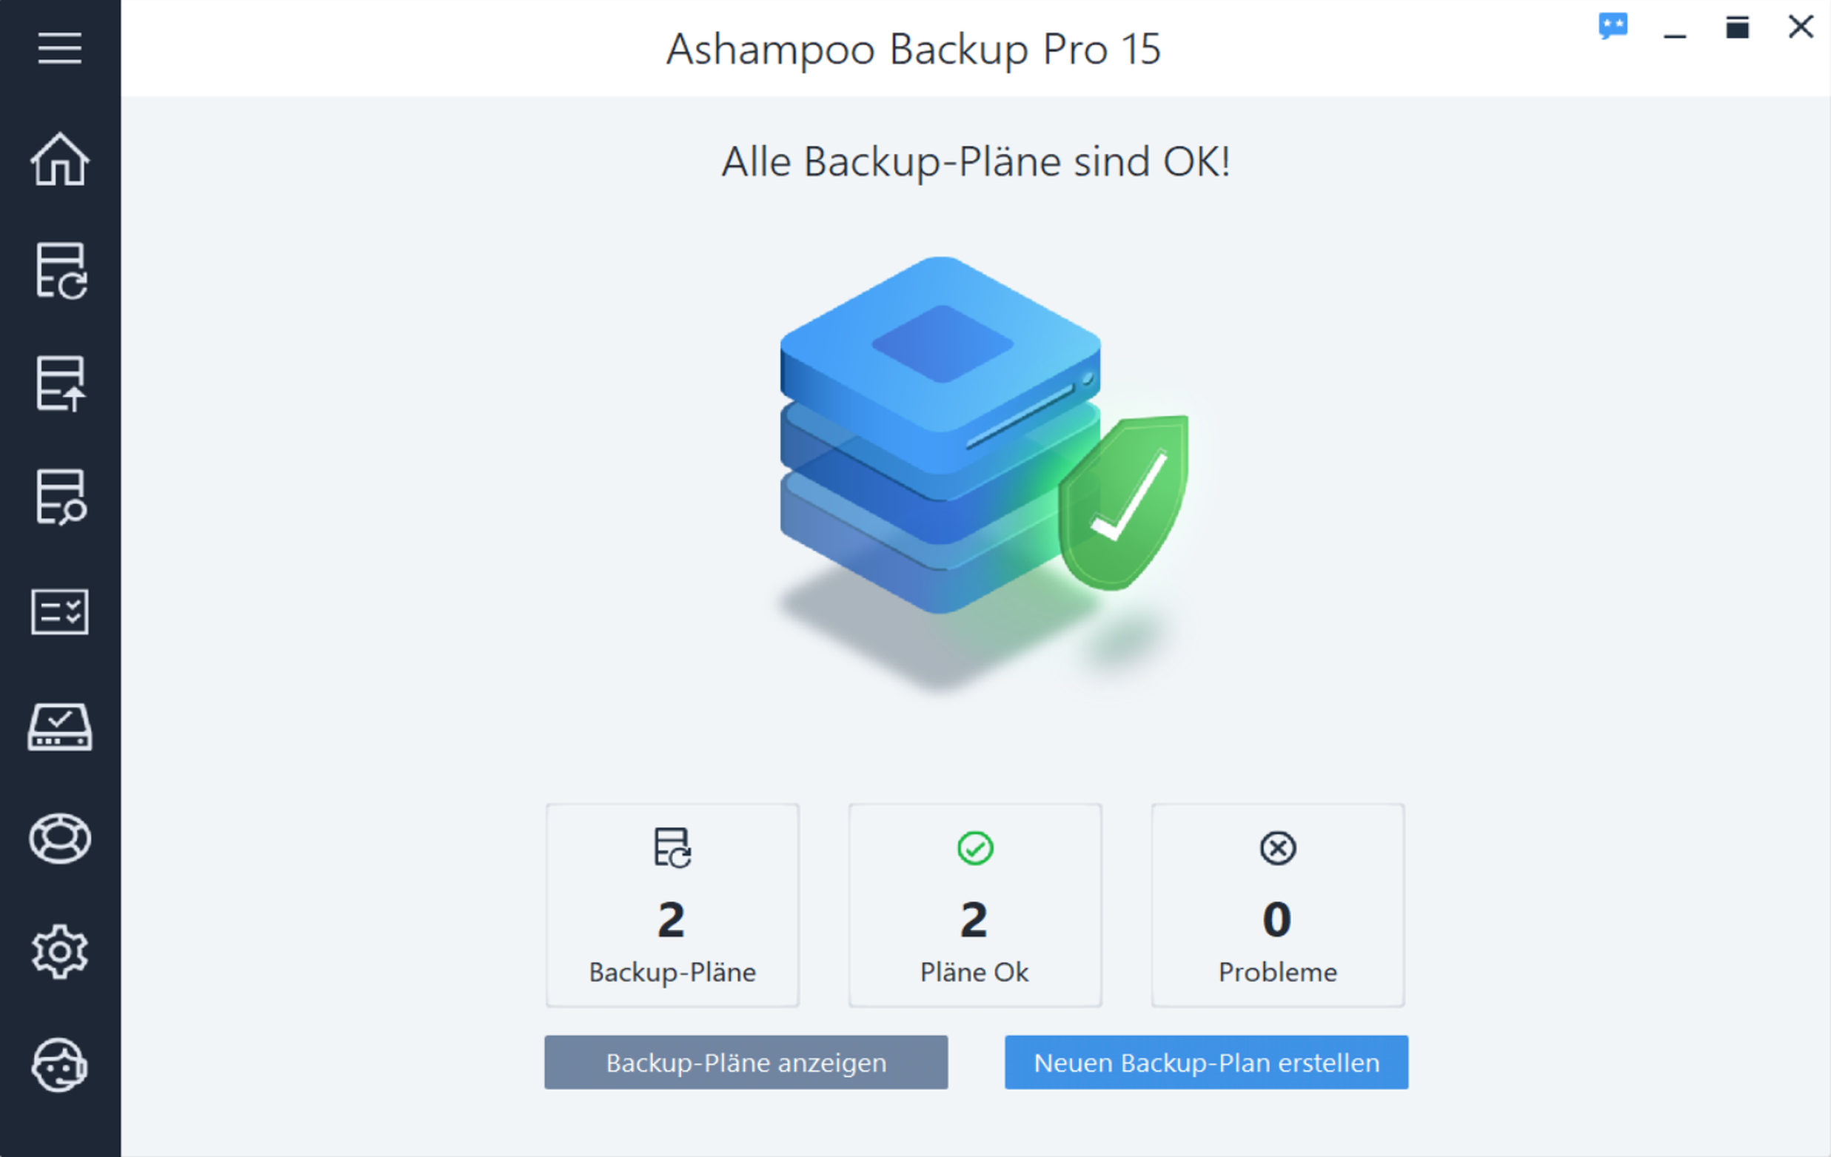Expand the hamburger menu sidebar

coord(59,48)
